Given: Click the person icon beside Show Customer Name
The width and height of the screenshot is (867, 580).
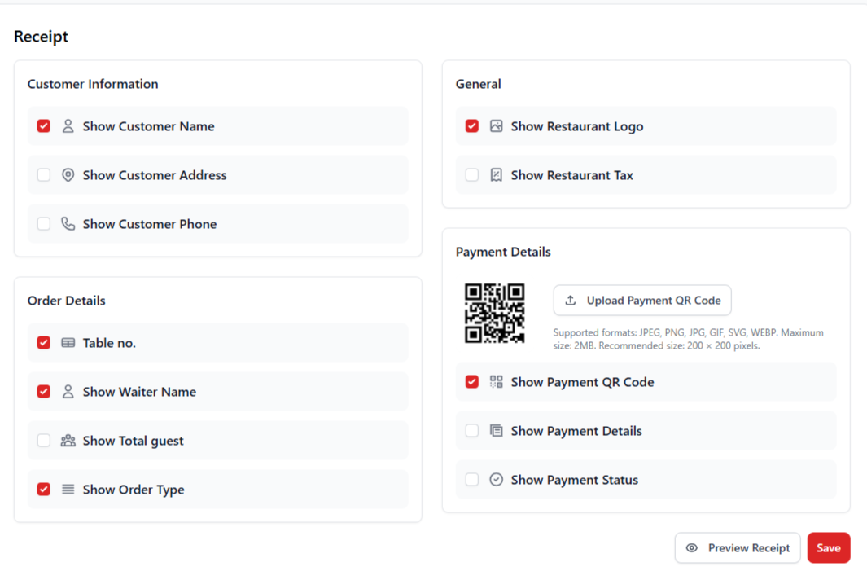Looking at the screenshot, I should [x=68, y=126].
